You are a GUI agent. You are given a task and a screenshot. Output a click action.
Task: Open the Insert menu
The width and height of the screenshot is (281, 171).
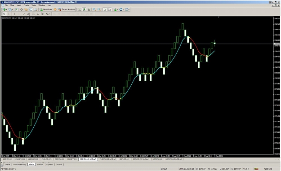[x=19, y=5]
